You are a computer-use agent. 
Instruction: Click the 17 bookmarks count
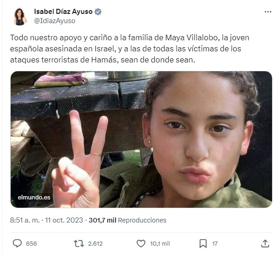215,243
